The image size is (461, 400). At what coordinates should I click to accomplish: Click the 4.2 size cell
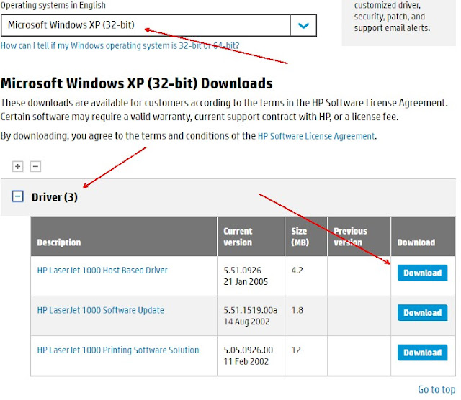(306, 276)
